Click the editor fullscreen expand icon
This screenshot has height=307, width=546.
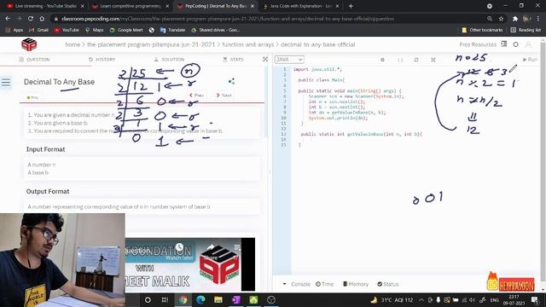(x=433, y=60)
